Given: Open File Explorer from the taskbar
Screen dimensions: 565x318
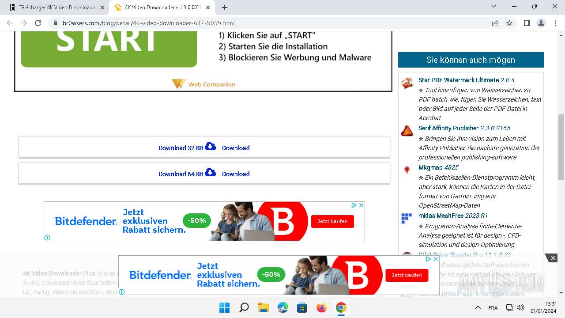Looking at the screenshot, I should click(264, 307).
